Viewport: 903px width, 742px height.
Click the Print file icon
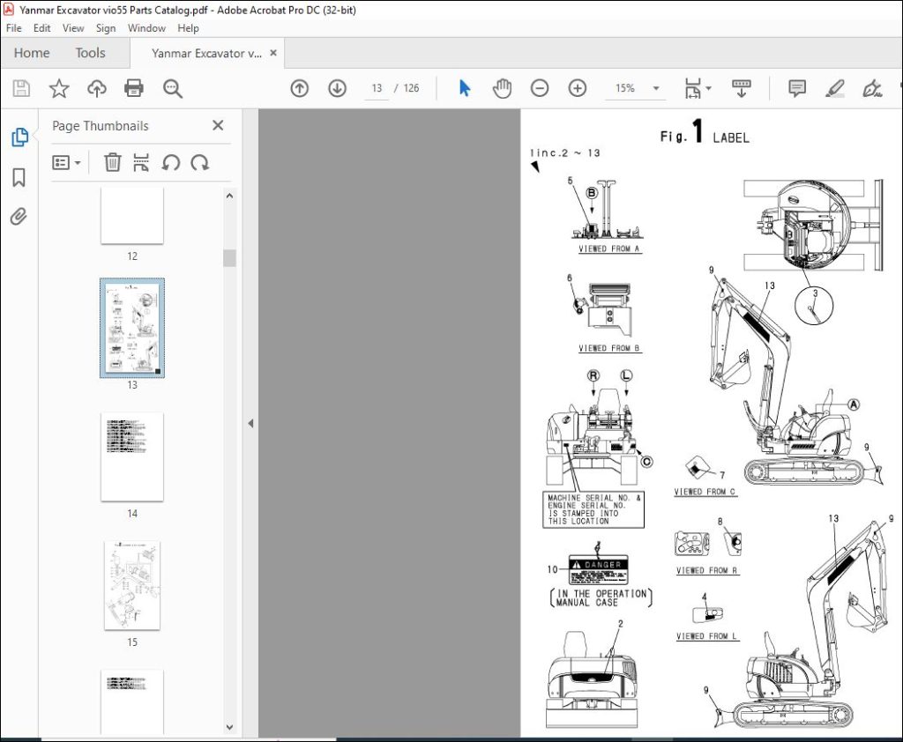(x=134, y=88)
